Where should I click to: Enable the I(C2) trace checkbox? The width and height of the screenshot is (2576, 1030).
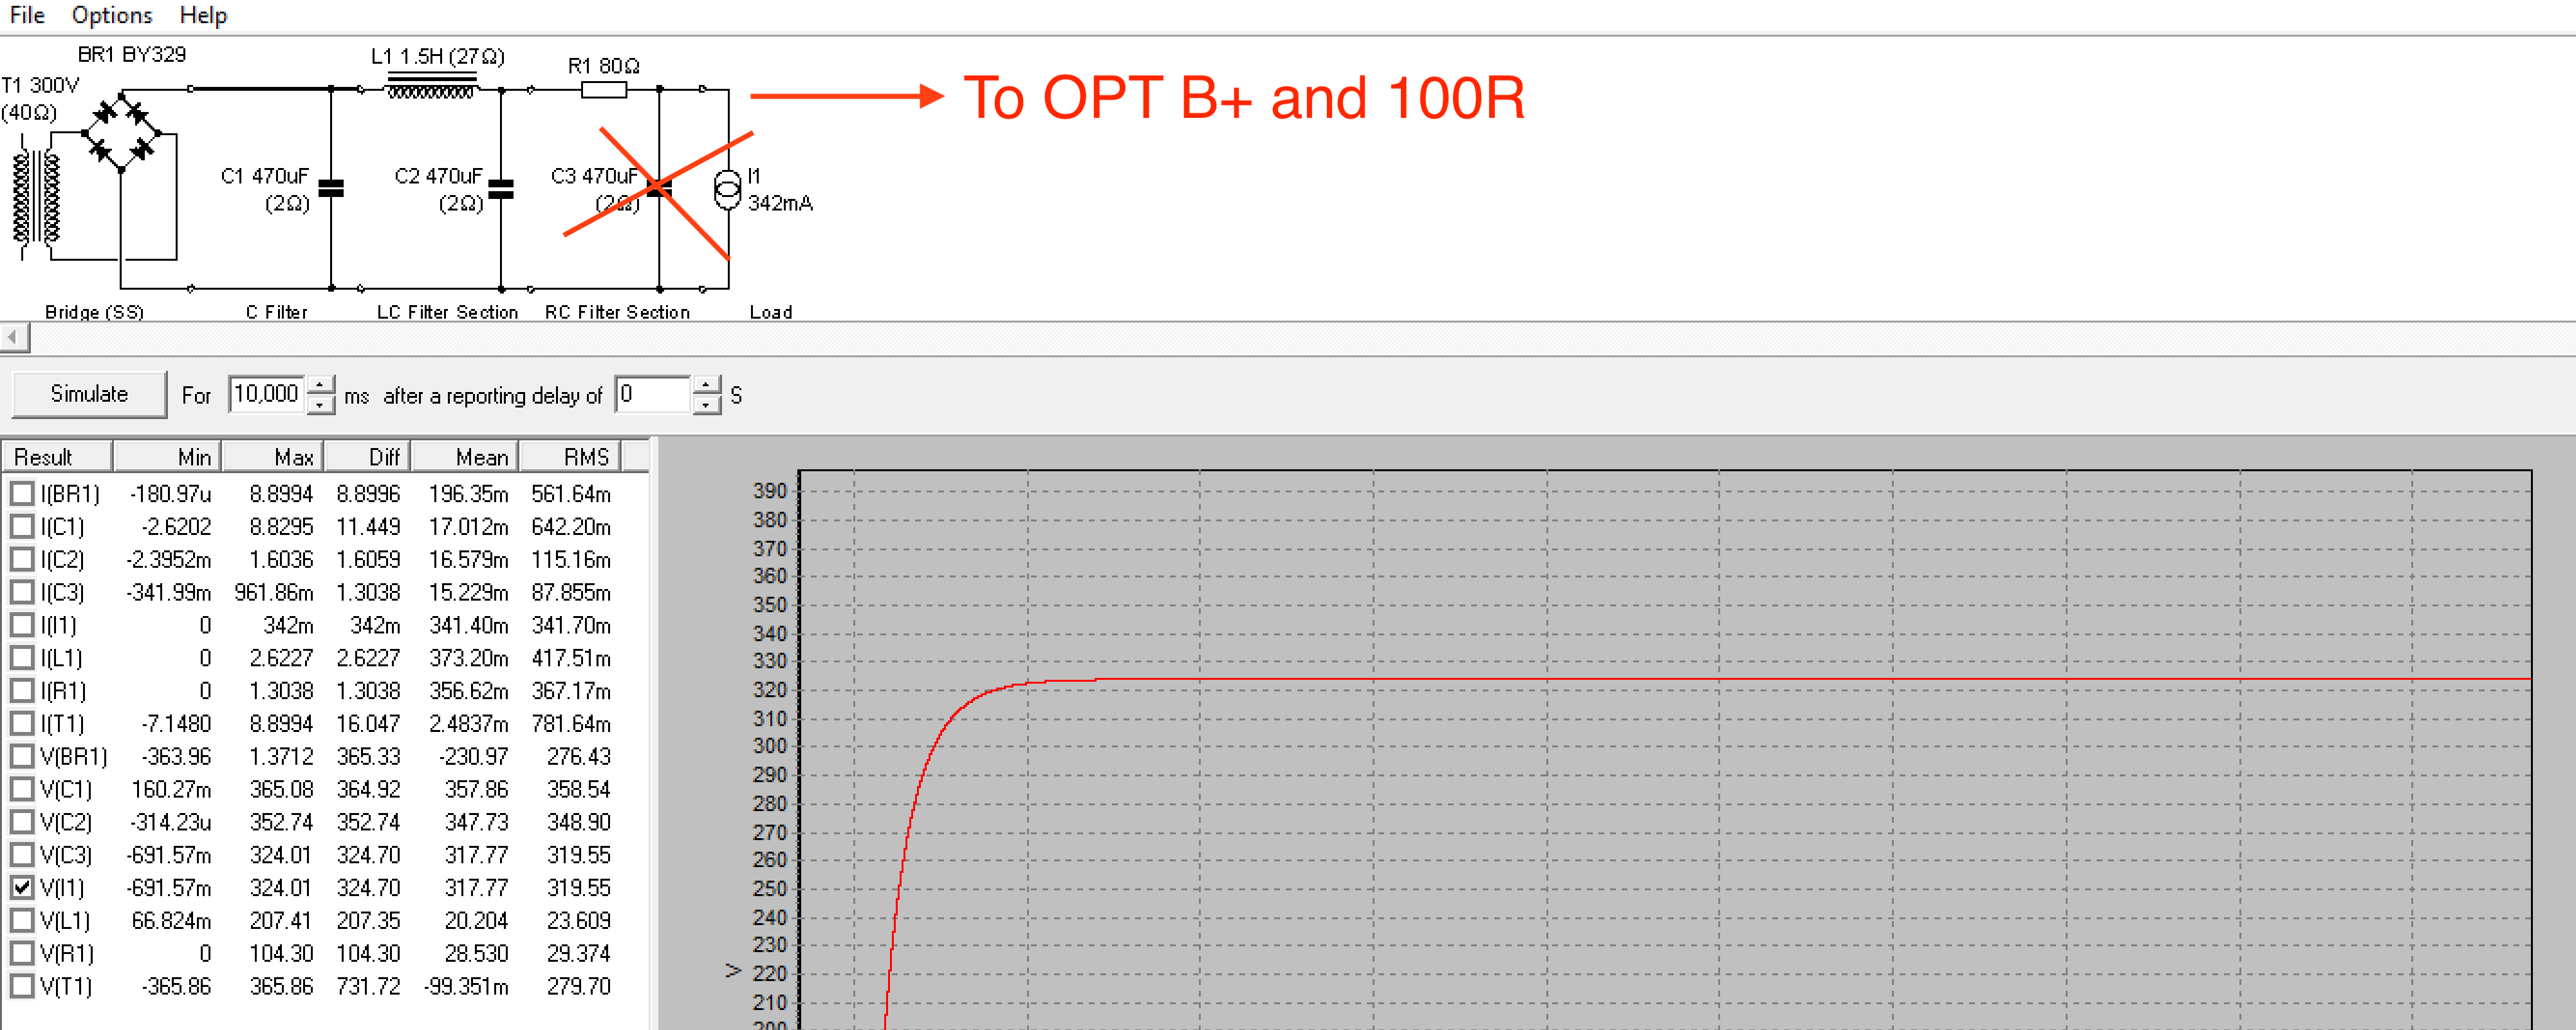[22, 559]
